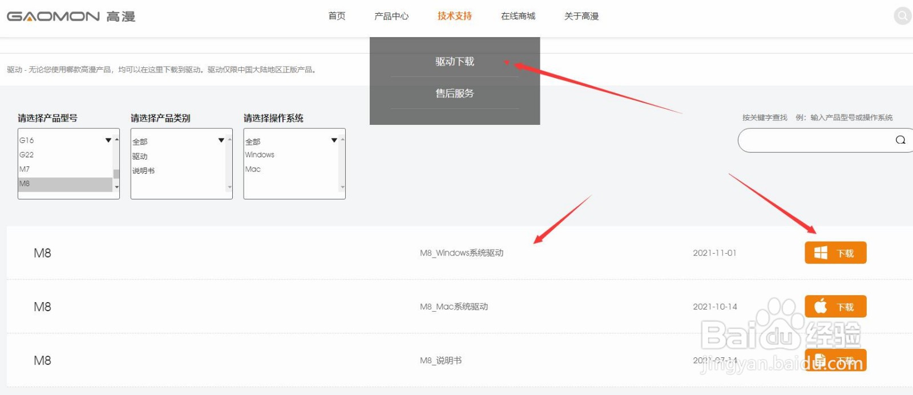913x395 pixels.
Task: Go to 在线商城 navigation item
Action: pos(518,16)
